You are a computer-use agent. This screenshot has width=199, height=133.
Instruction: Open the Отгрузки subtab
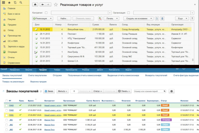pos(57,75)
